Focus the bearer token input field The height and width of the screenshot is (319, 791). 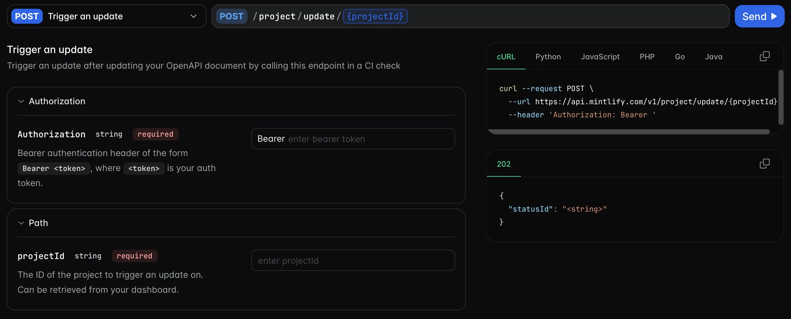[353, 139]
